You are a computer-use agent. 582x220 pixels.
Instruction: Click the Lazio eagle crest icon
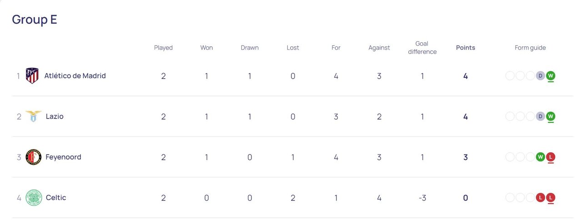tap(33, 116)
